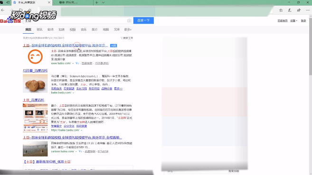Close the 土豆_百度搜索 tab
This screenshot has height=175, width=312.
49,2
